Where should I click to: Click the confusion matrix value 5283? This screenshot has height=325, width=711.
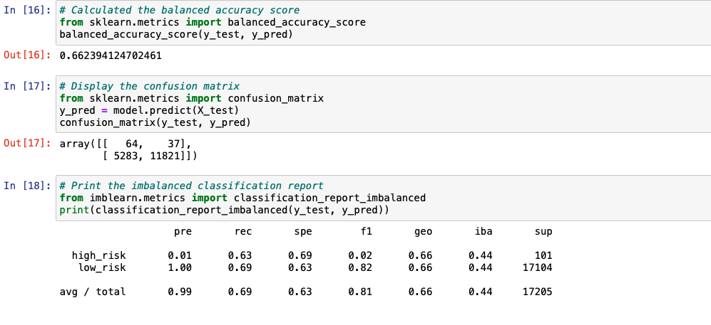point(125,156)
